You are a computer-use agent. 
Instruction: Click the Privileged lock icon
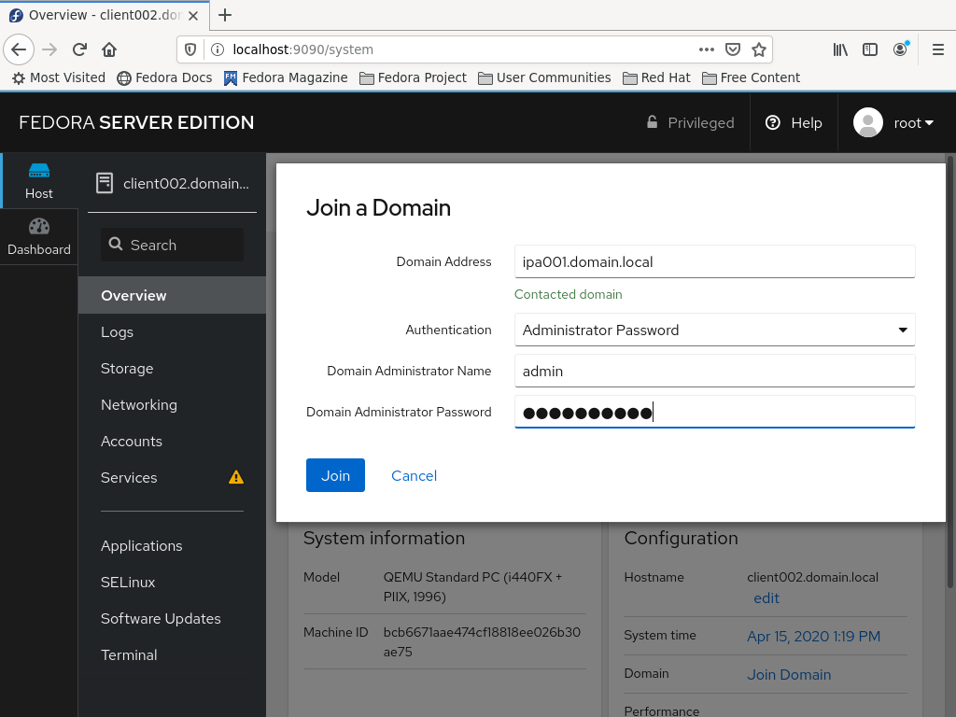tap(652, 122)
